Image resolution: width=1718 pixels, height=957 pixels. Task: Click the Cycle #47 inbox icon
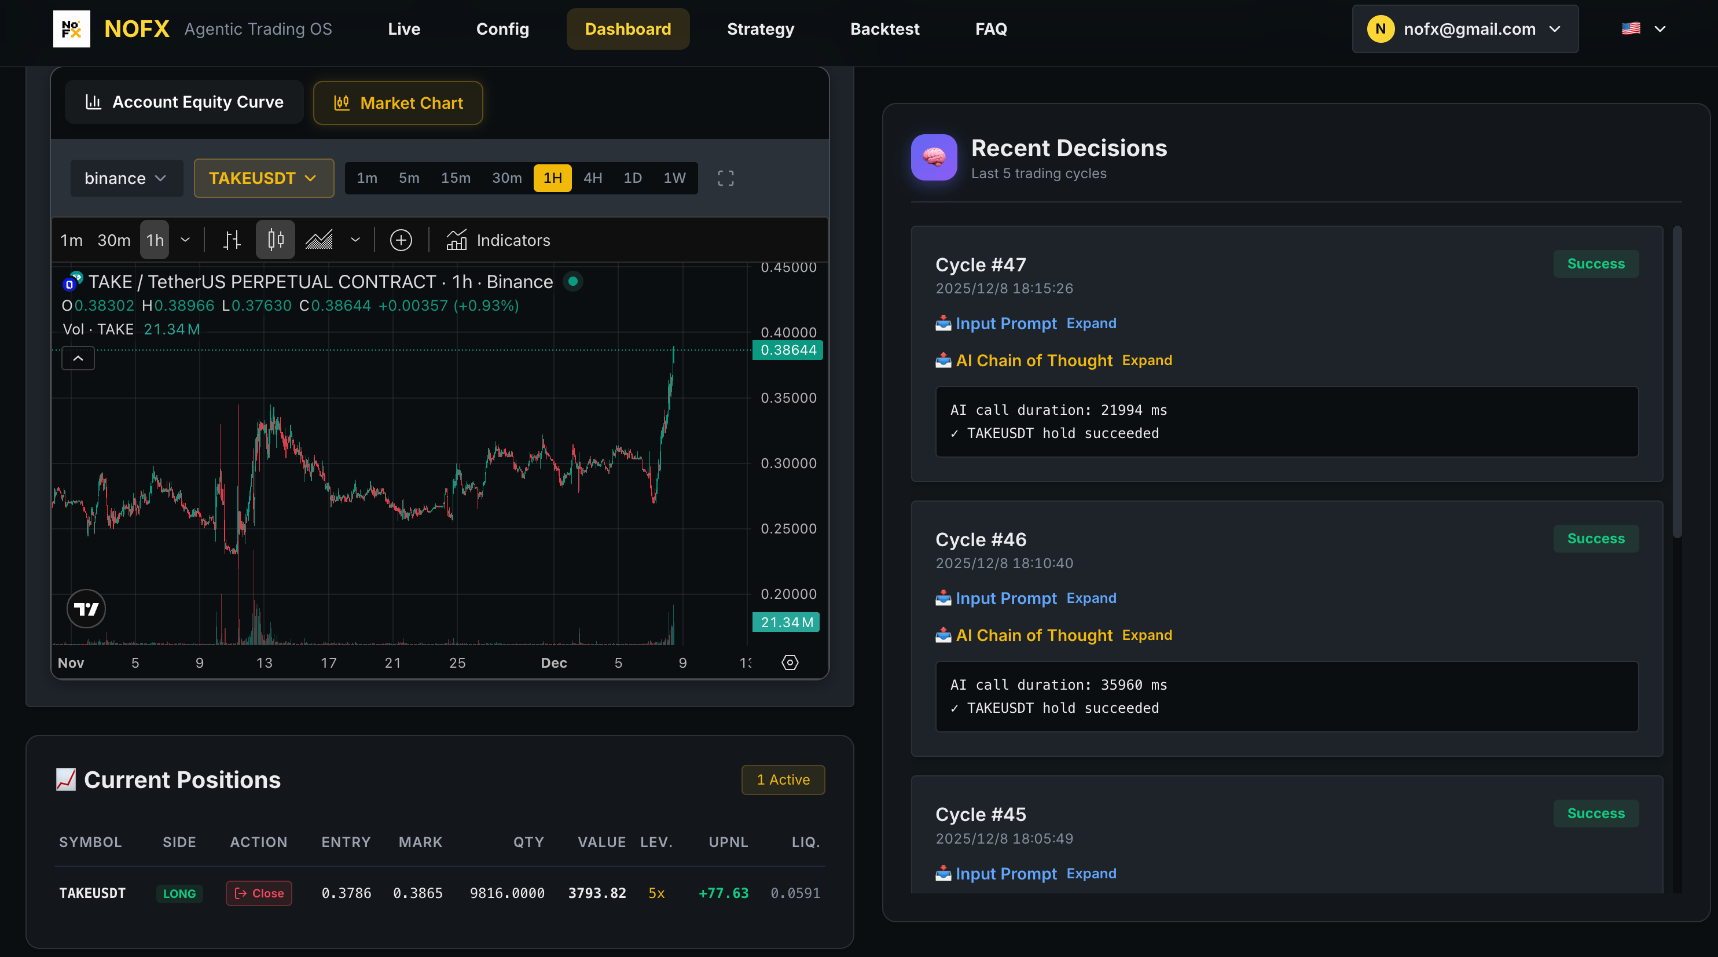point(943,323)
